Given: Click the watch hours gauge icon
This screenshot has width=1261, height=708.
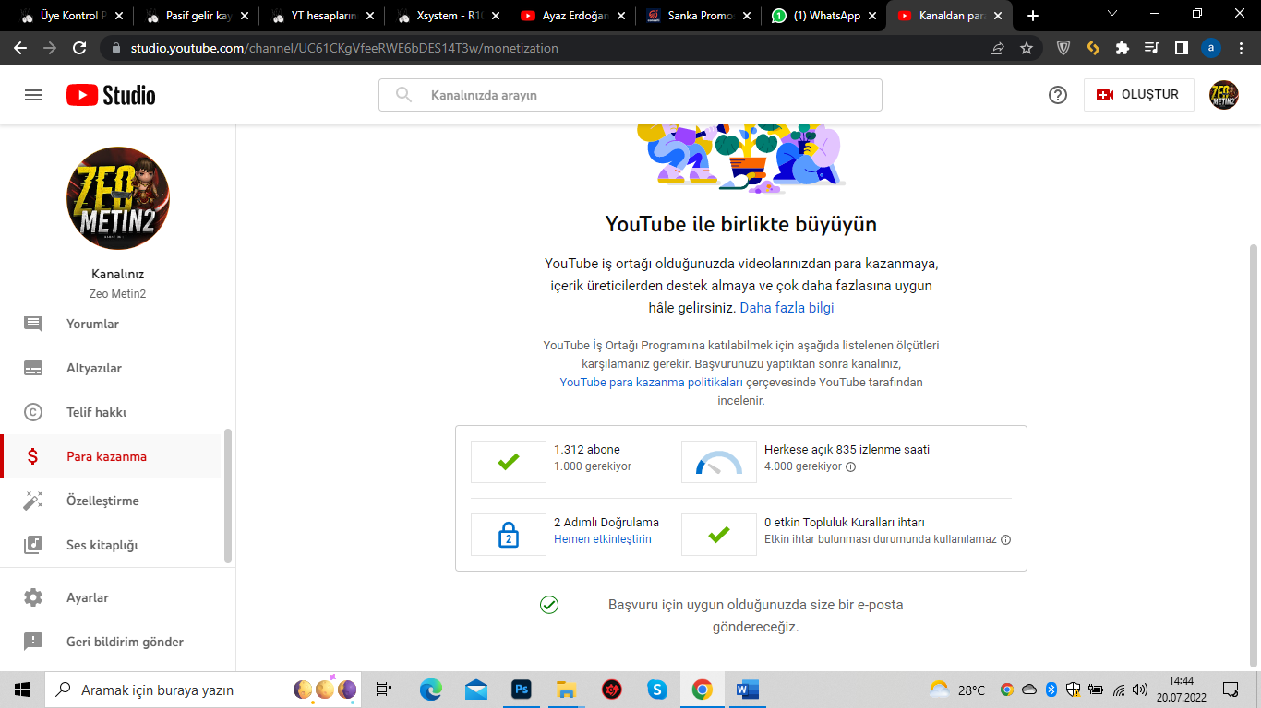Looking at the screenshot, I should 719,462.
